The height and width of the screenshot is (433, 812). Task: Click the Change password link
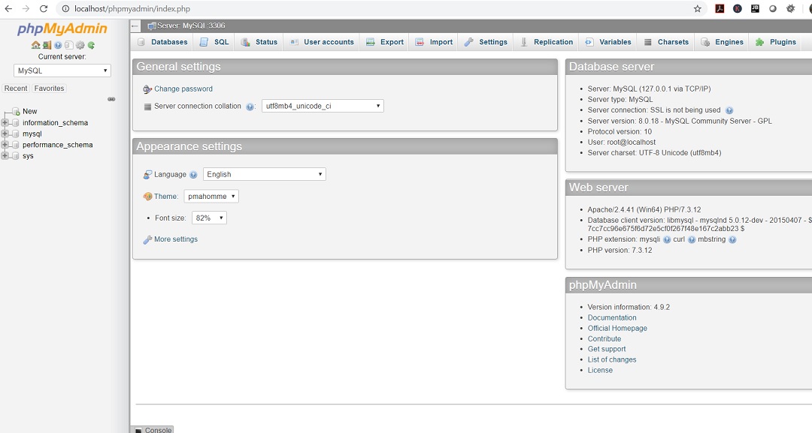(183, 89)
